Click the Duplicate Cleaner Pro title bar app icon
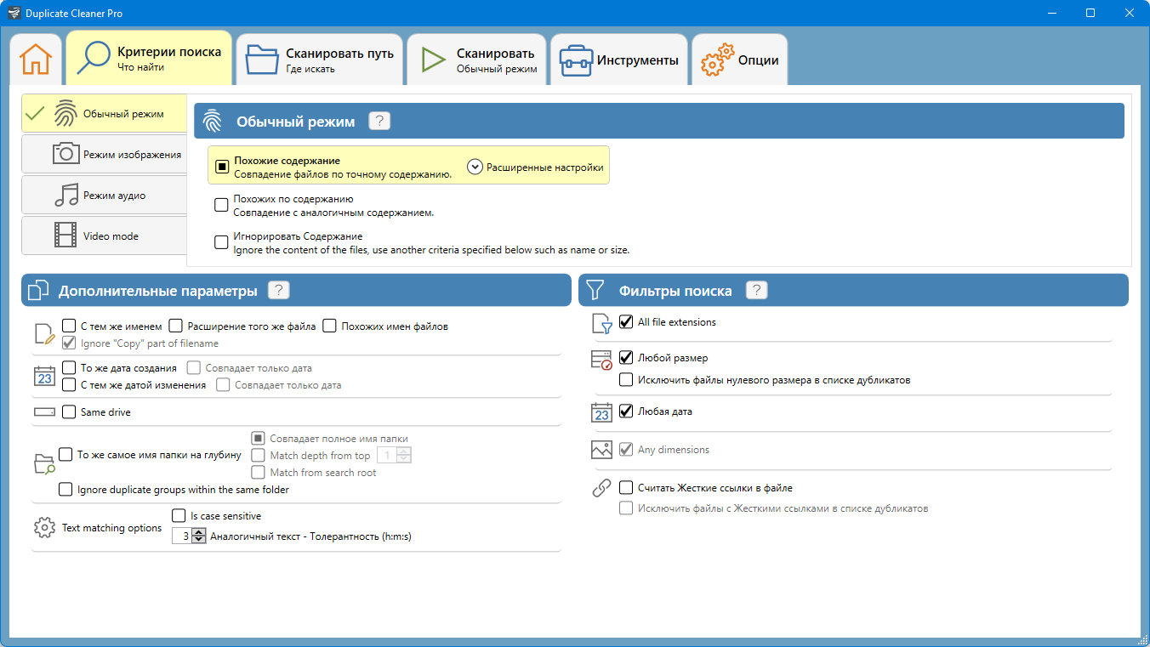1150x647 pixels. (13, 13)
